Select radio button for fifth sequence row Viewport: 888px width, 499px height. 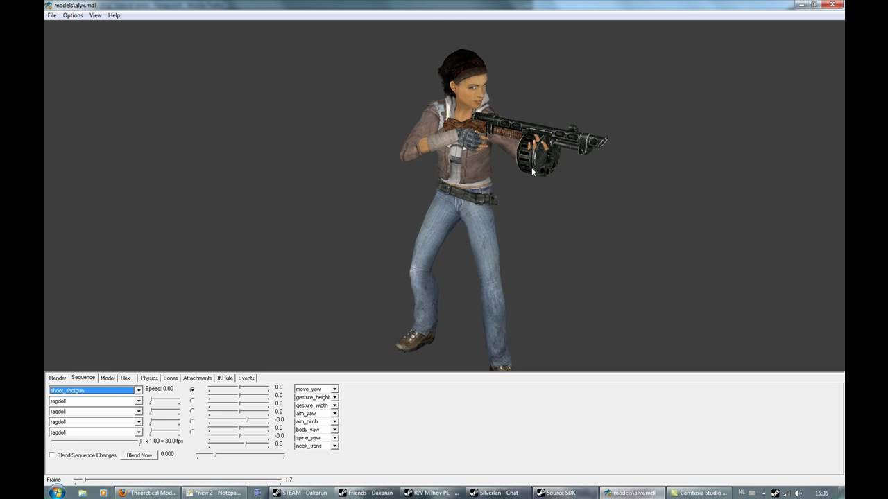click(x=192, y=432)
